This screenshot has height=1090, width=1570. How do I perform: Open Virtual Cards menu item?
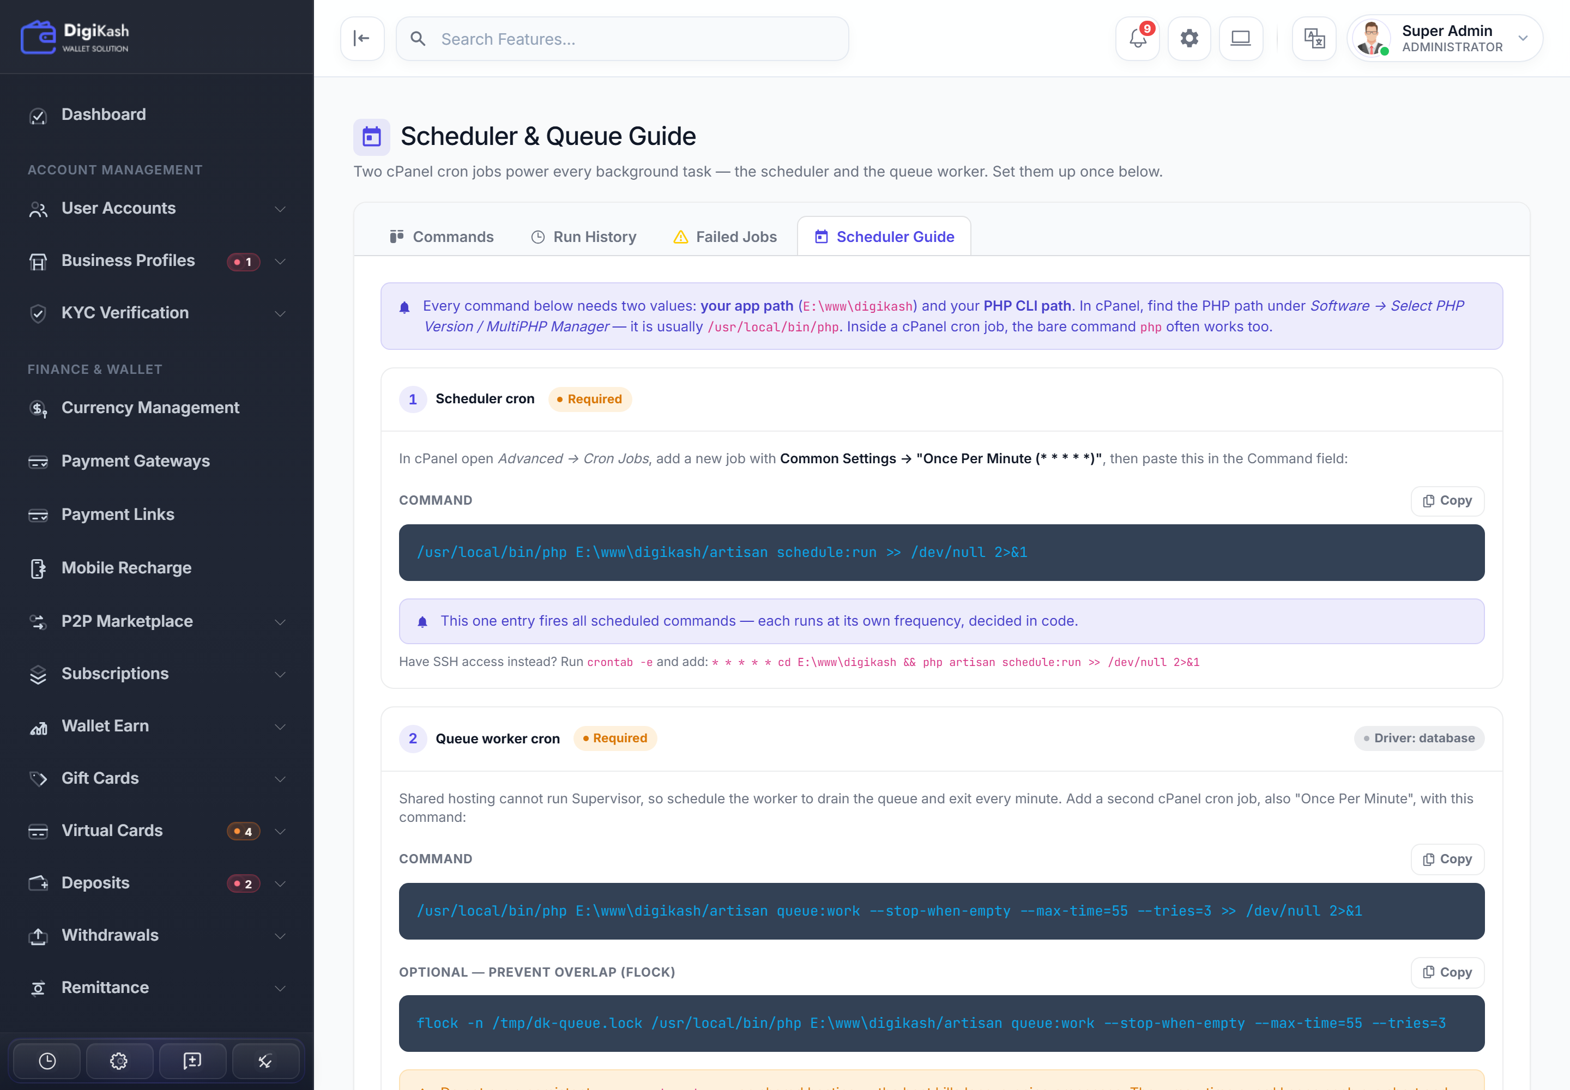point(112,831)
